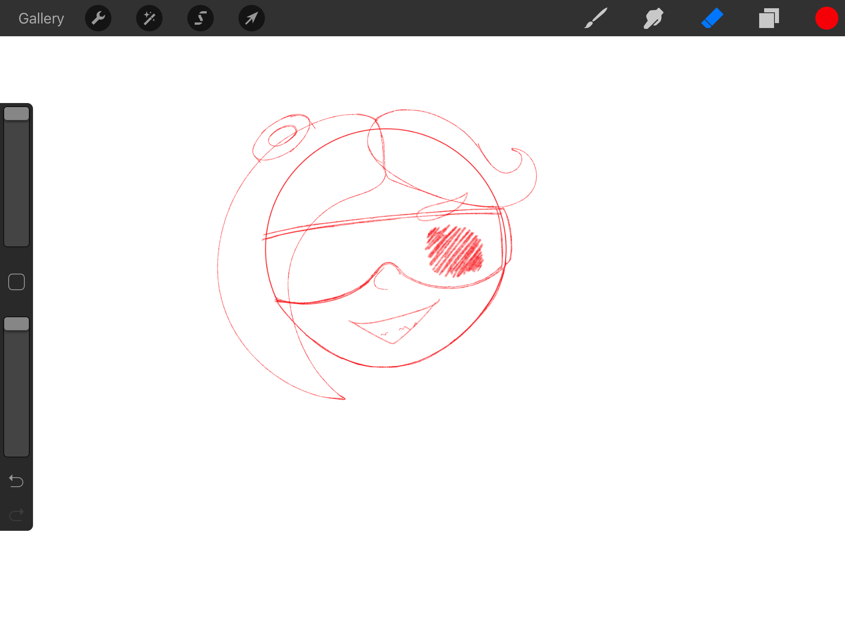845x633 pixels.
Task: Redo the last undone action
Action: [x=17, y=515]
